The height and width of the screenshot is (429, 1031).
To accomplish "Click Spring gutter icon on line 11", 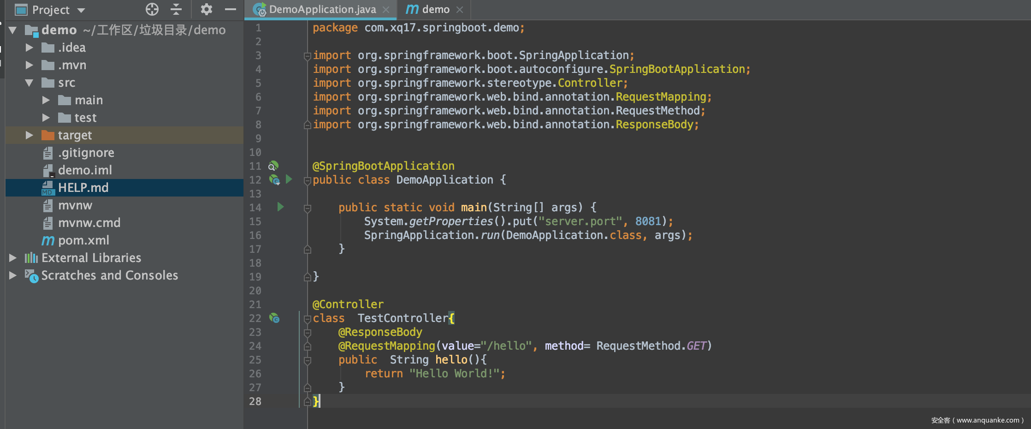I will (x=273, y=166).
